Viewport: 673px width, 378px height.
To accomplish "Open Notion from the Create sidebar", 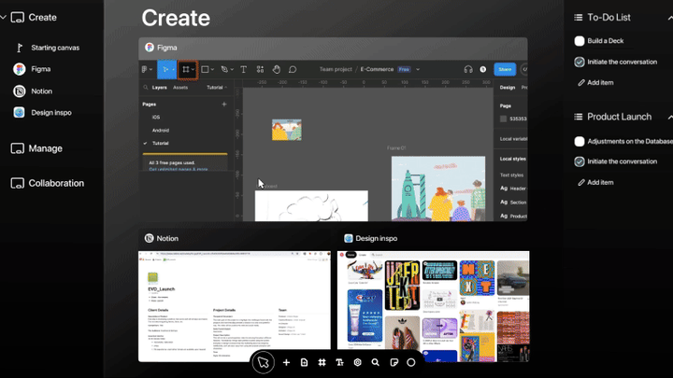I will point(40,91).
